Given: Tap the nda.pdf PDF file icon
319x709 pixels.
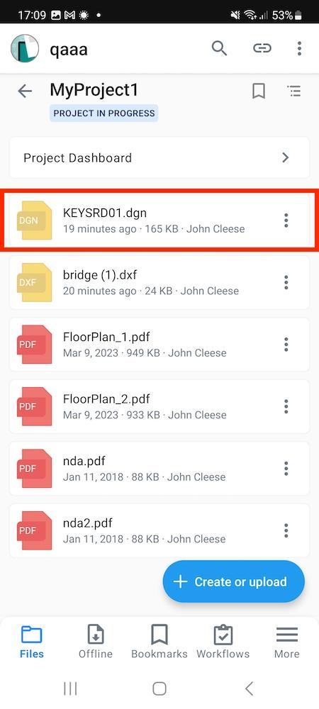Looking at the screenshot, I should tap(34, 469).
